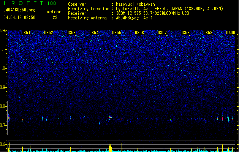Click the strong meteor echo at spectrogram start

[8, 117]
